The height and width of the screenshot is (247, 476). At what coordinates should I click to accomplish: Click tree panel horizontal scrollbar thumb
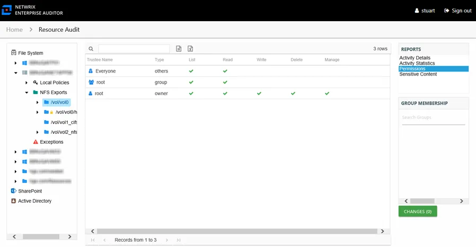(x=41, y=236)
